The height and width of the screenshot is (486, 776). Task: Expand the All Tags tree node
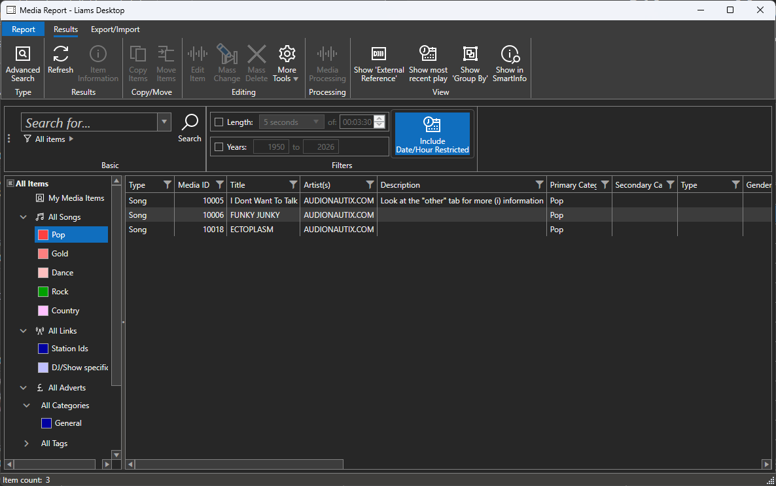(26, 443)
